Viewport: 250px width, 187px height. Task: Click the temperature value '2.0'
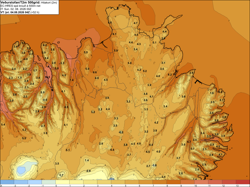coord(197,169)
